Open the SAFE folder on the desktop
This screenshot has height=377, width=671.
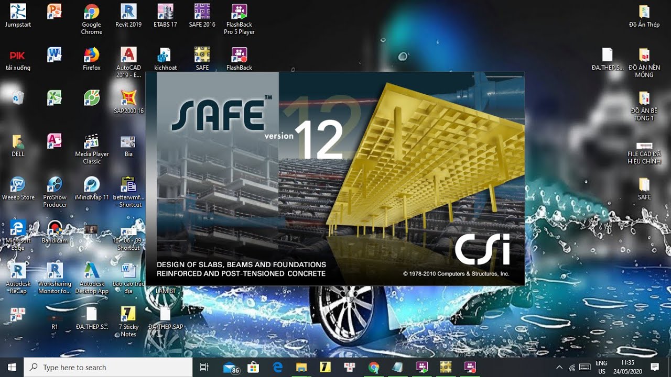[x=644, y=189]
